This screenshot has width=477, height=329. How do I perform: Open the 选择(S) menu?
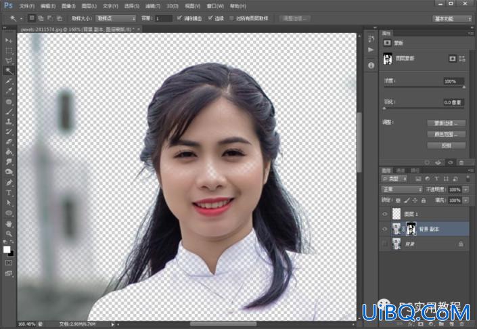[132, 6]
